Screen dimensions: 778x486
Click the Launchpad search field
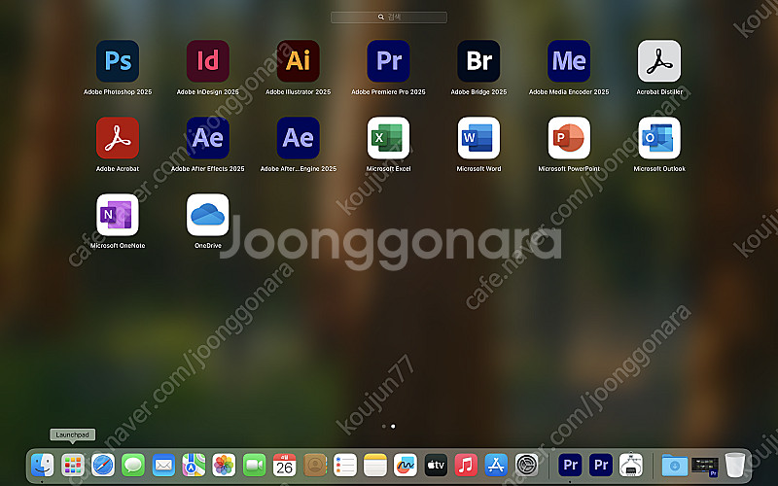tap(389, 17)
